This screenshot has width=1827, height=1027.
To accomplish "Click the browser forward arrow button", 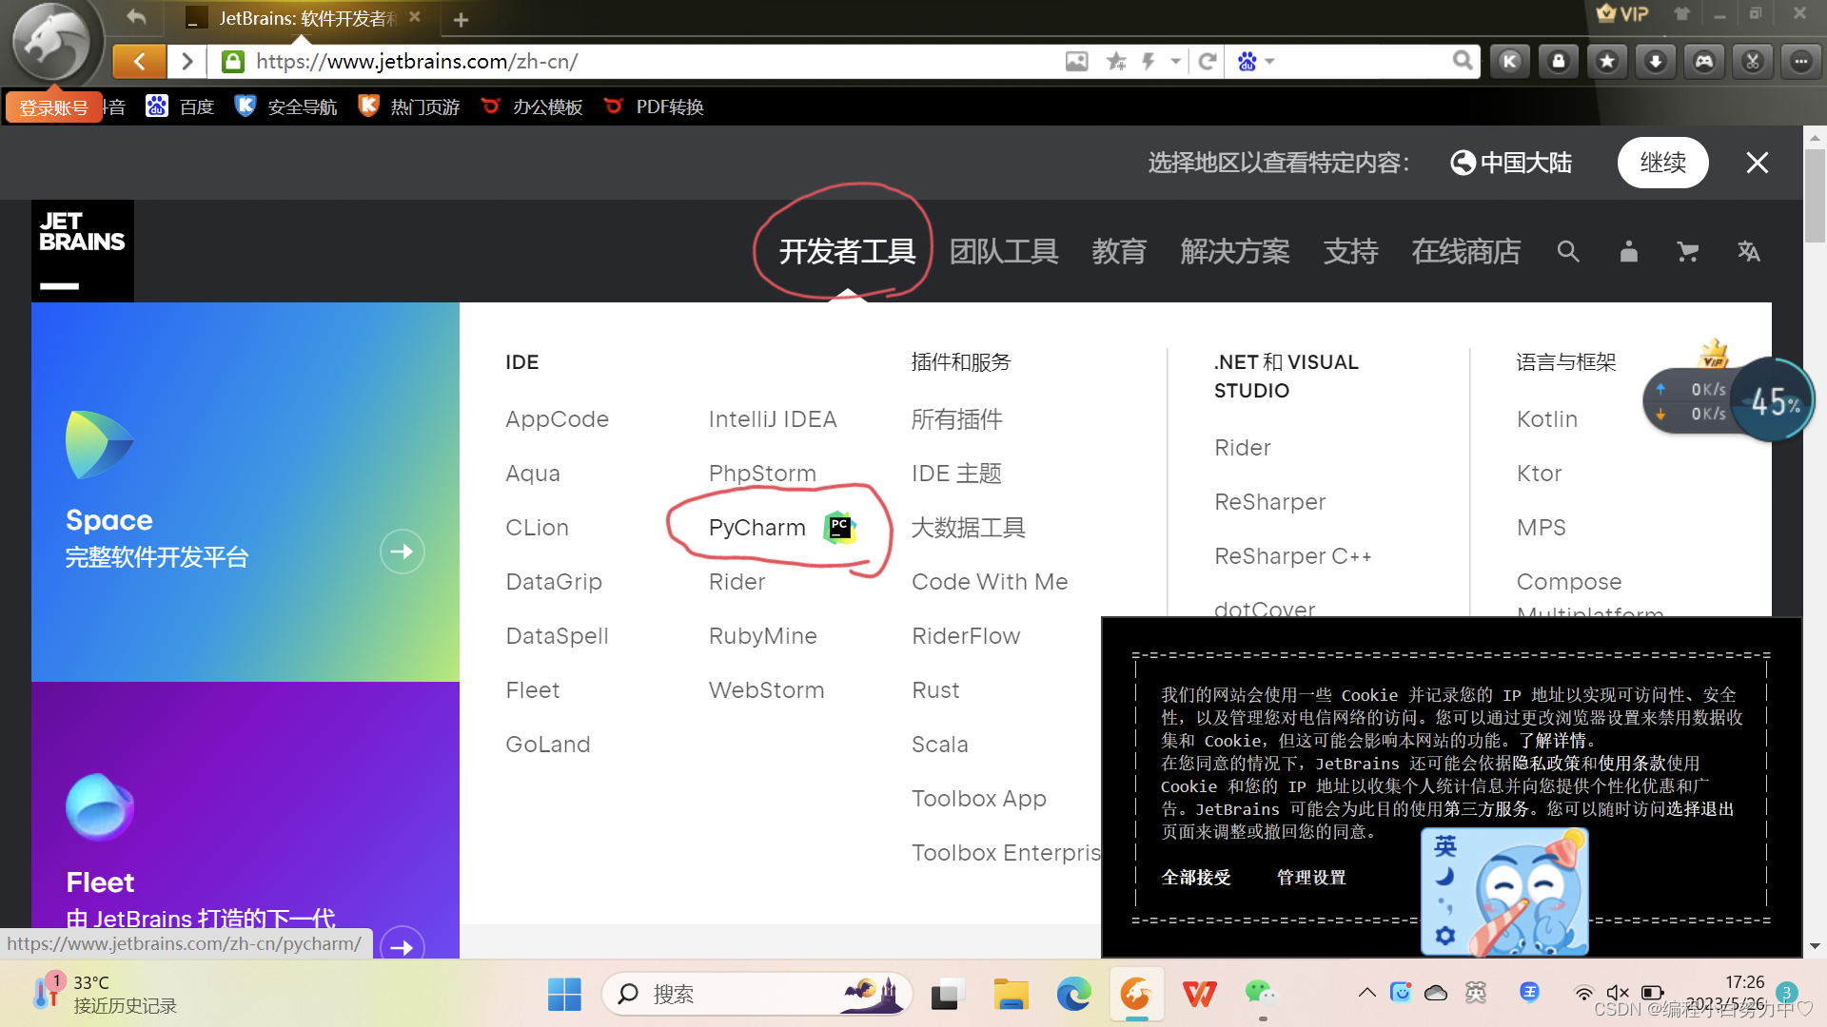I will (187, 62).
